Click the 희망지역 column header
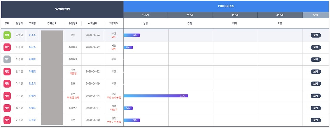The image size is (330, 128). 114,23
